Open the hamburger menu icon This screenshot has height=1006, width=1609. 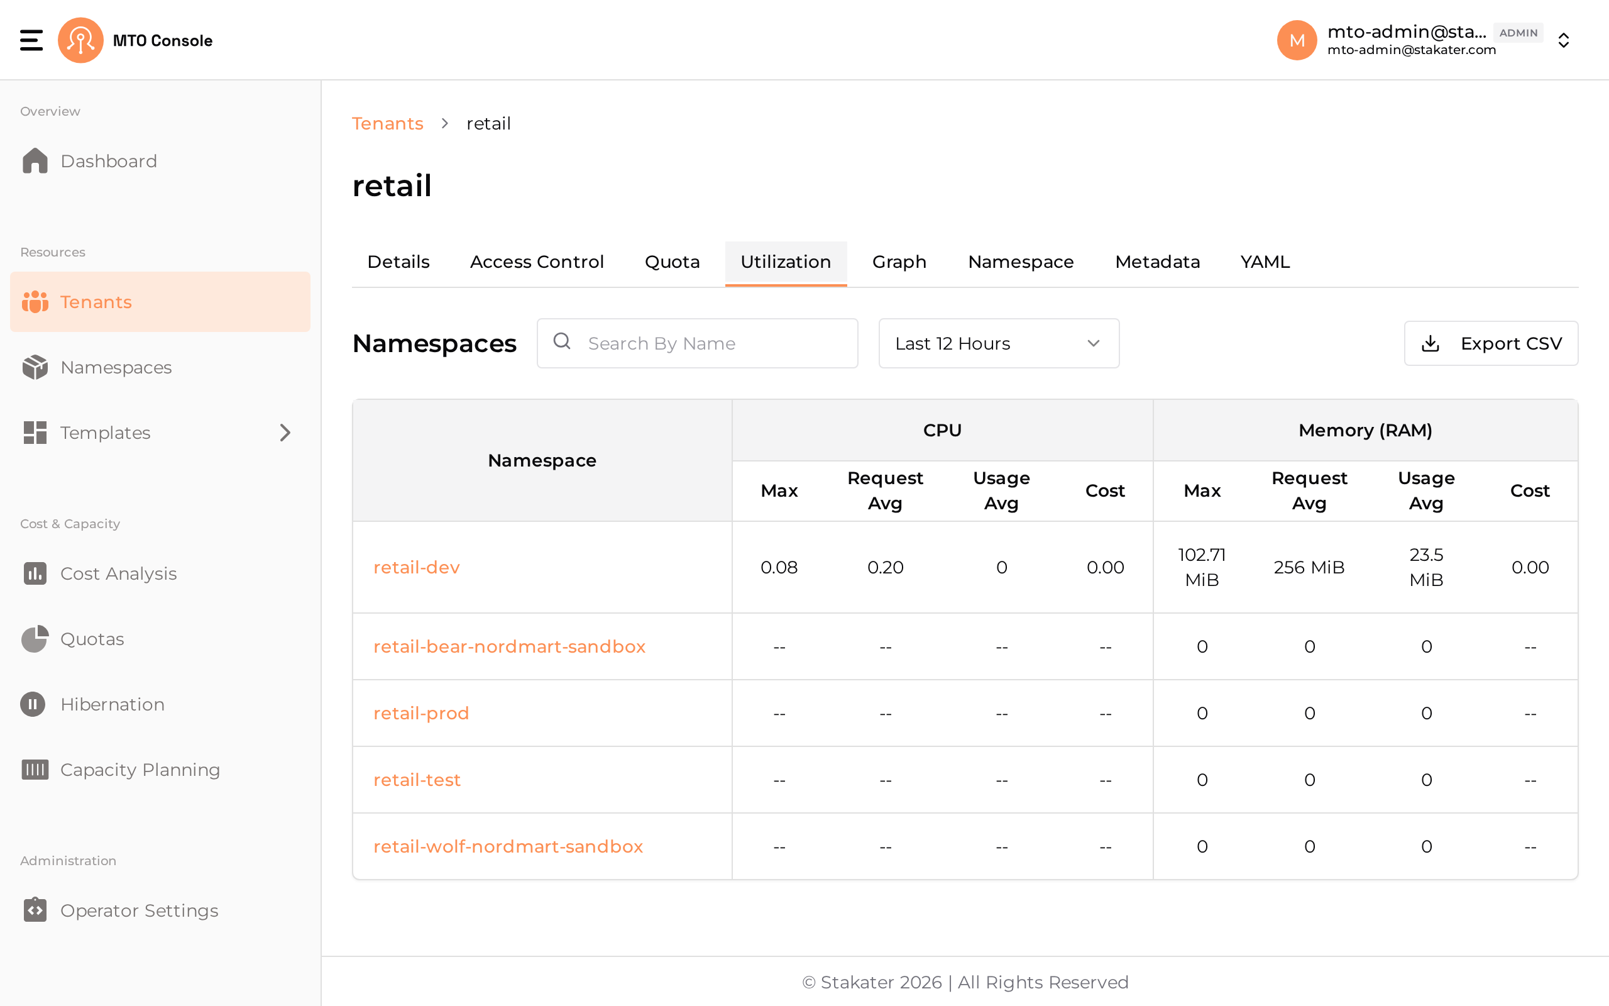point(31,40)
